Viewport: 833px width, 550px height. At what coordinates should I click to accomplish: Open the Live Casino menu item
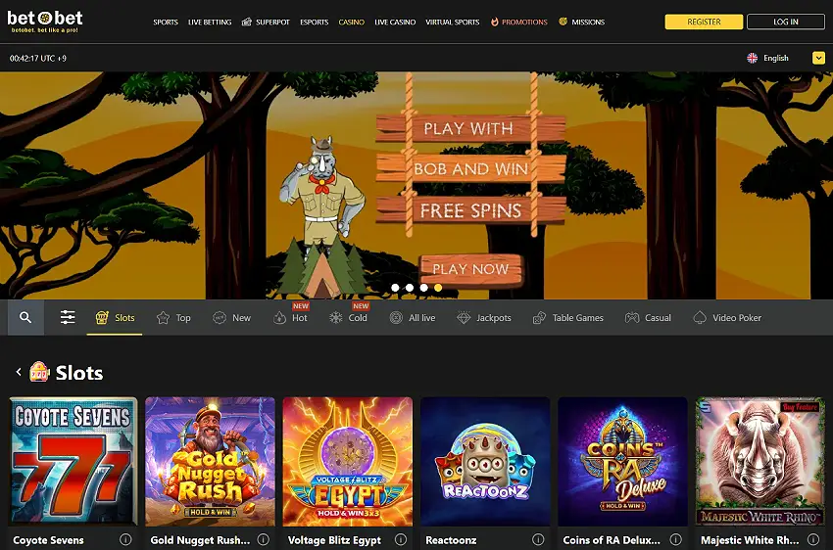395,22
